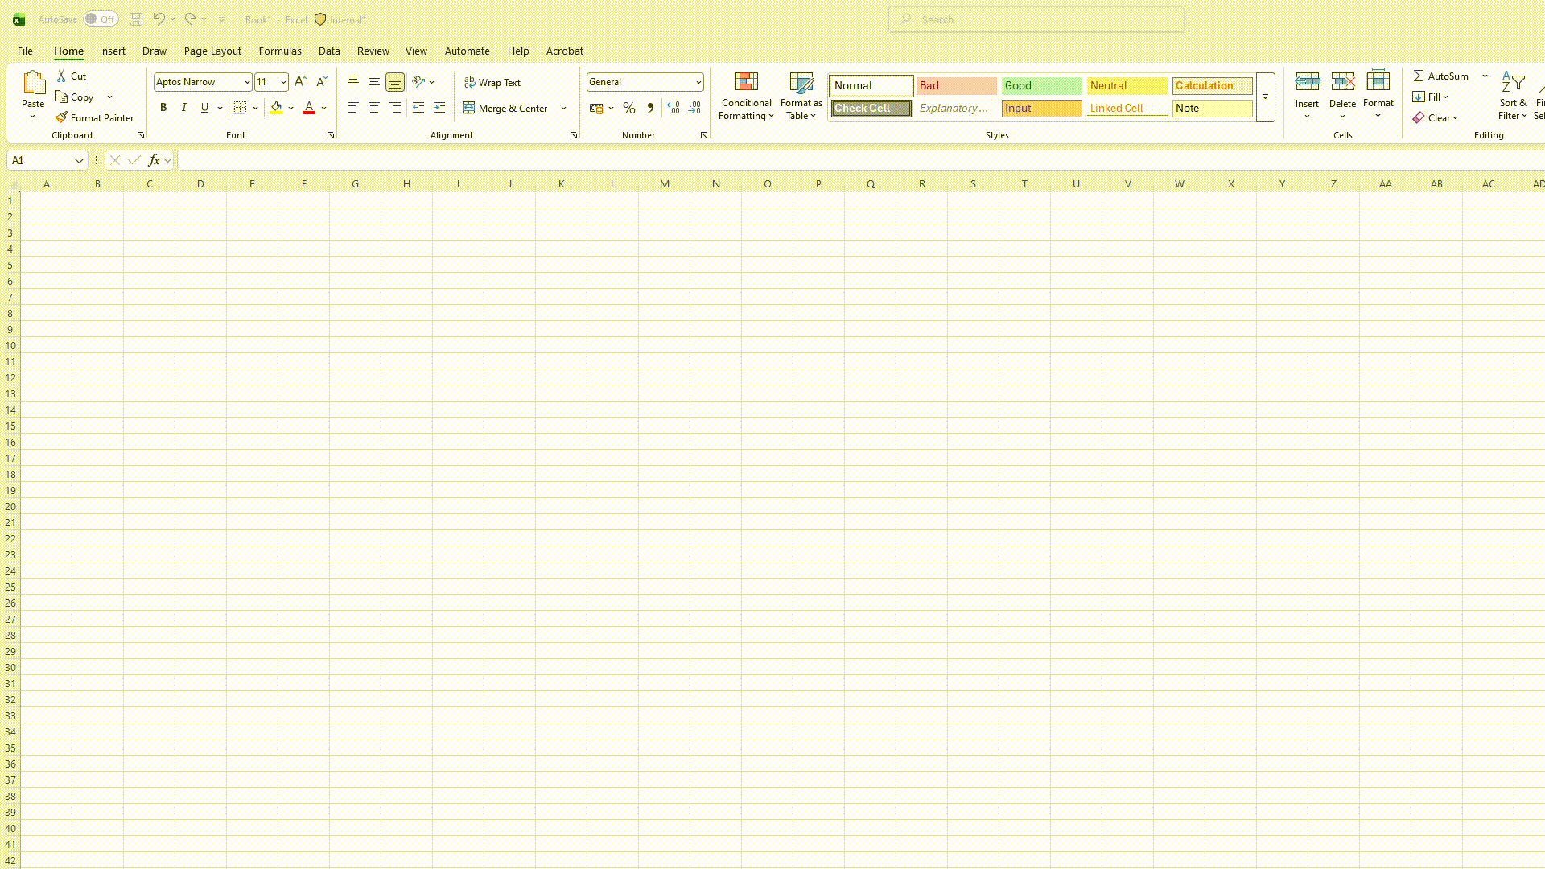Toggle AutoSave switch
1545x869 pixels.
(101, 19)
